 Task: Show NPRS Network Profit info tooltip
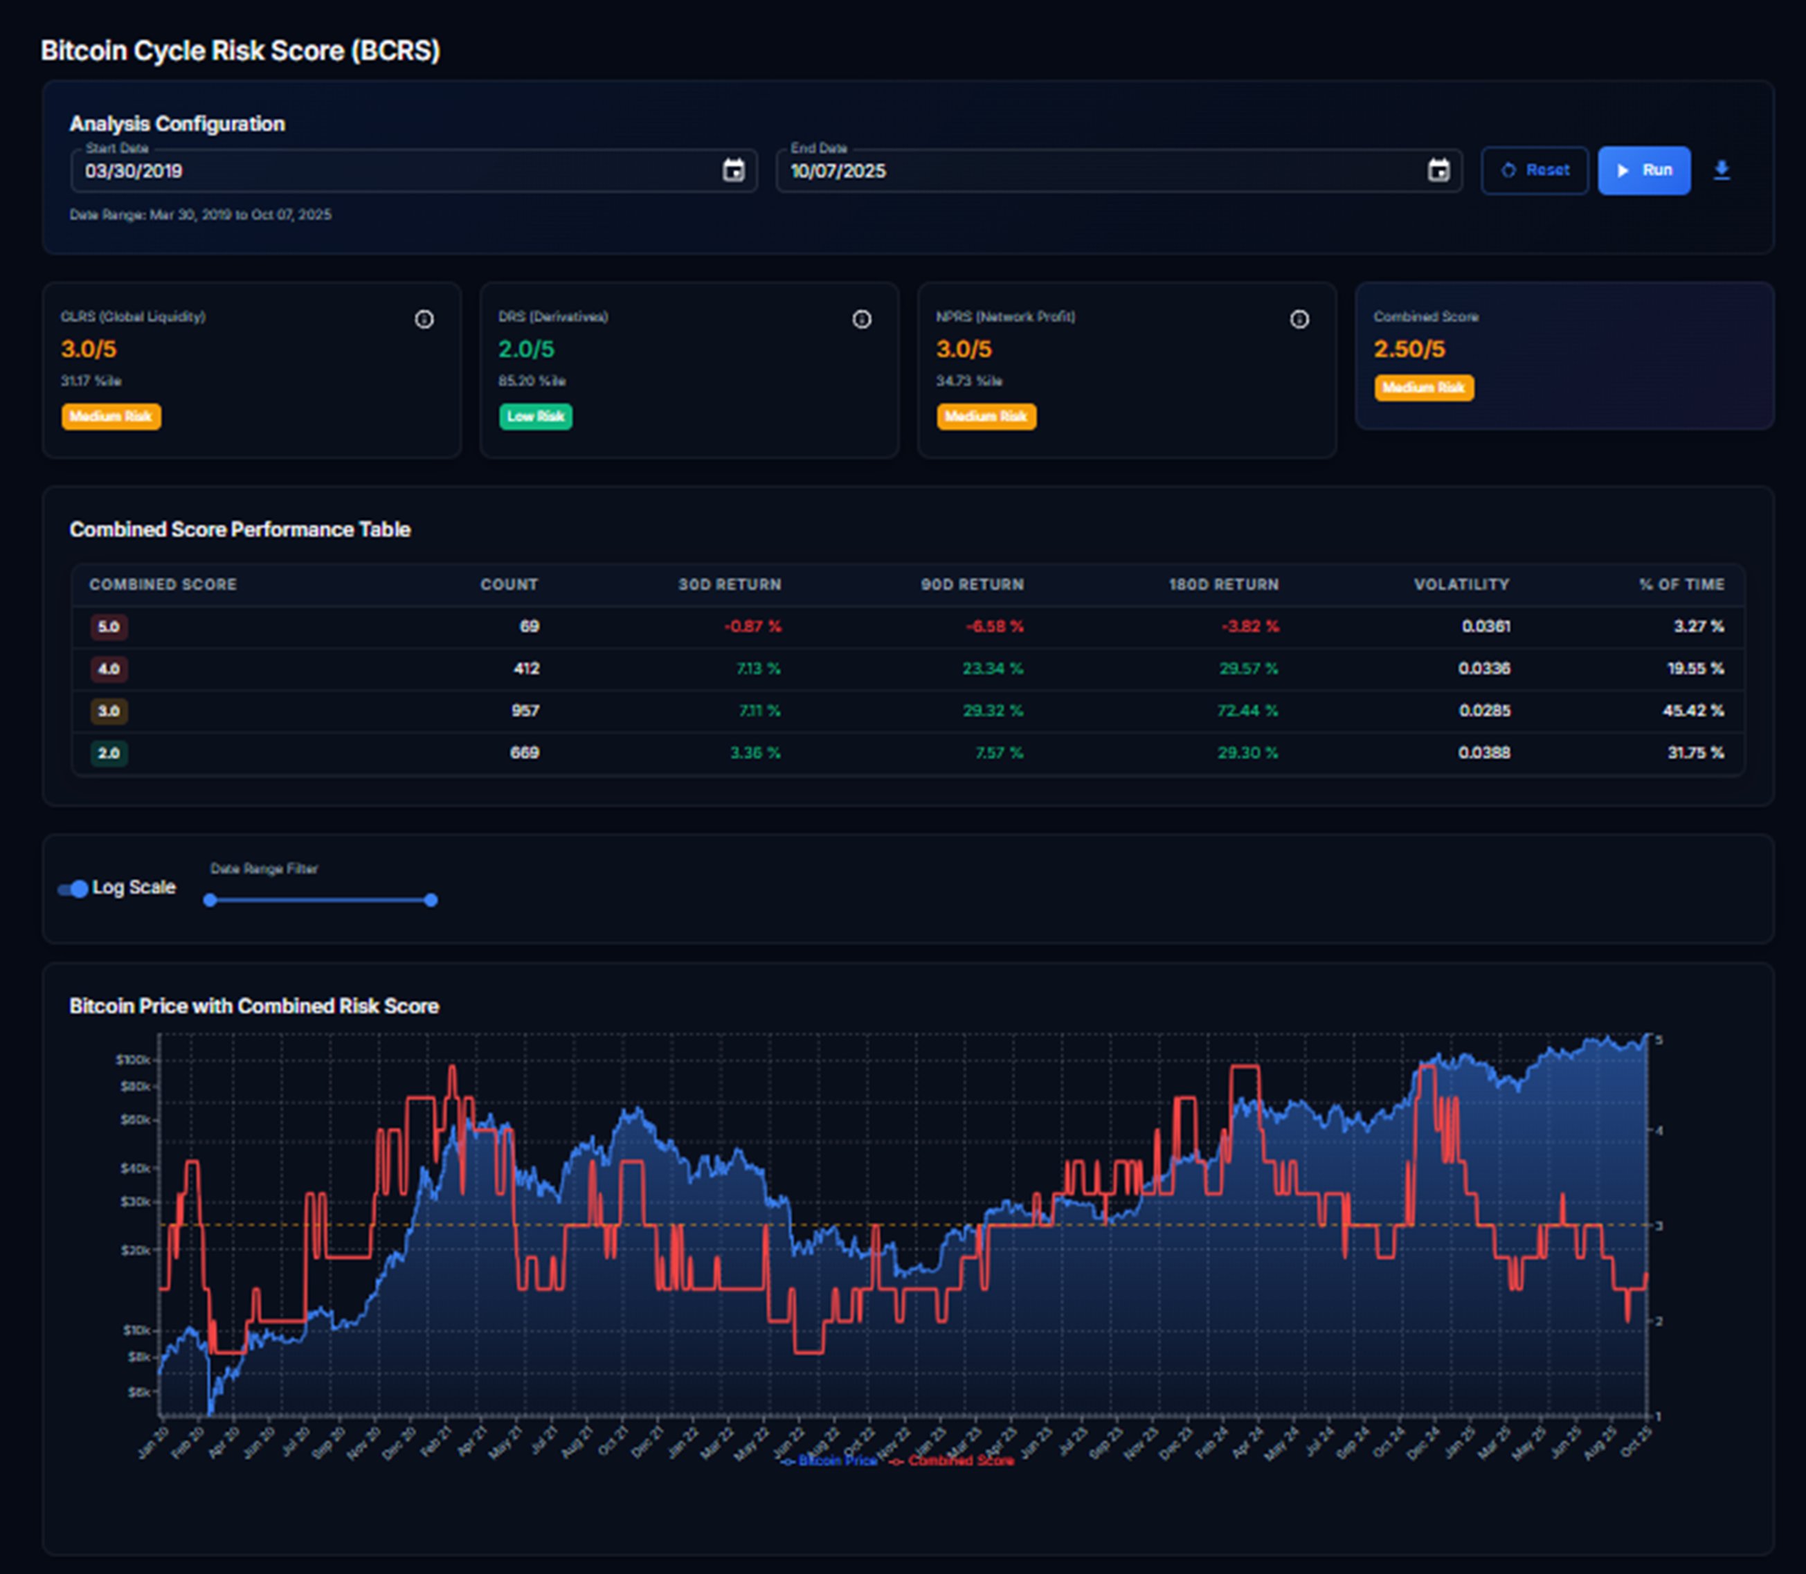[x=1299, y=320]
